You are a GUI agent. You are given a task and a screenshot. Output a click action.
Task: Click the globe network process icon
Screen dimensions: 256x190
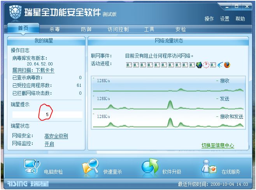point(199,65)
